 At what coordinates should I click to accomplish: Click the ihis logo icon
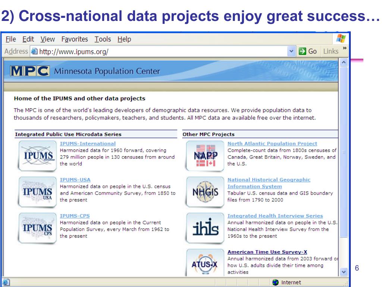pos(205,228)
